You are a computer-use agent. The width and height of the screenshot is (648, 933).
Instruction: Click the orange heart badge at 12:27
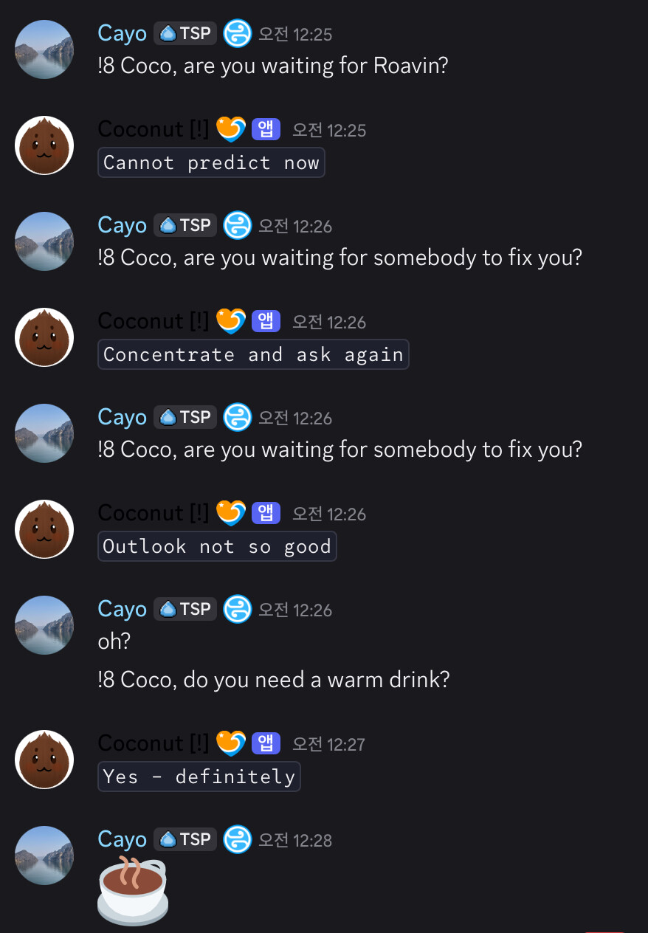click(230, 743)
